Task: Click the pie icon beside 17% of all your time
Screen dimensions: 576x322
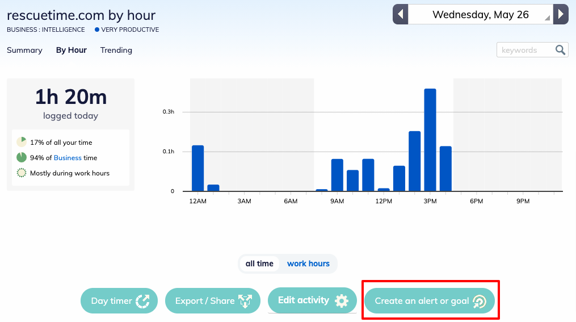Action: [22, 142]
